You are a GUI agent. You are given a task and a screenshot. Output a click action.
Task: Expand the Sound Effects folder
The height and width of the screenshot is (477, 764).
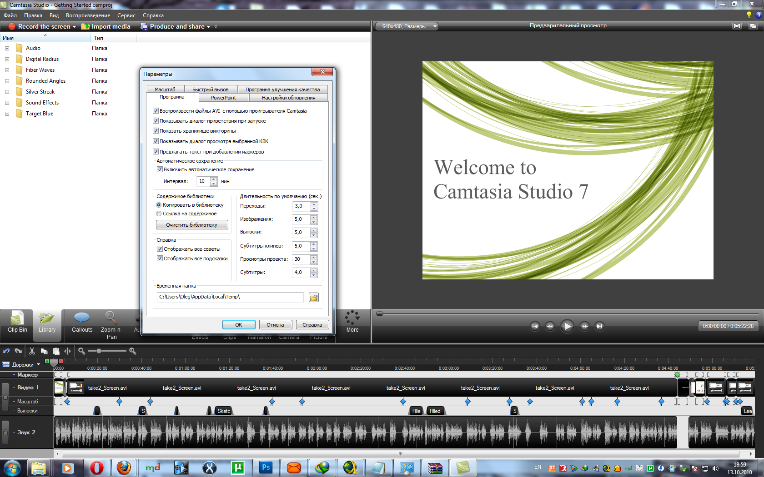[x=7, y=103]
